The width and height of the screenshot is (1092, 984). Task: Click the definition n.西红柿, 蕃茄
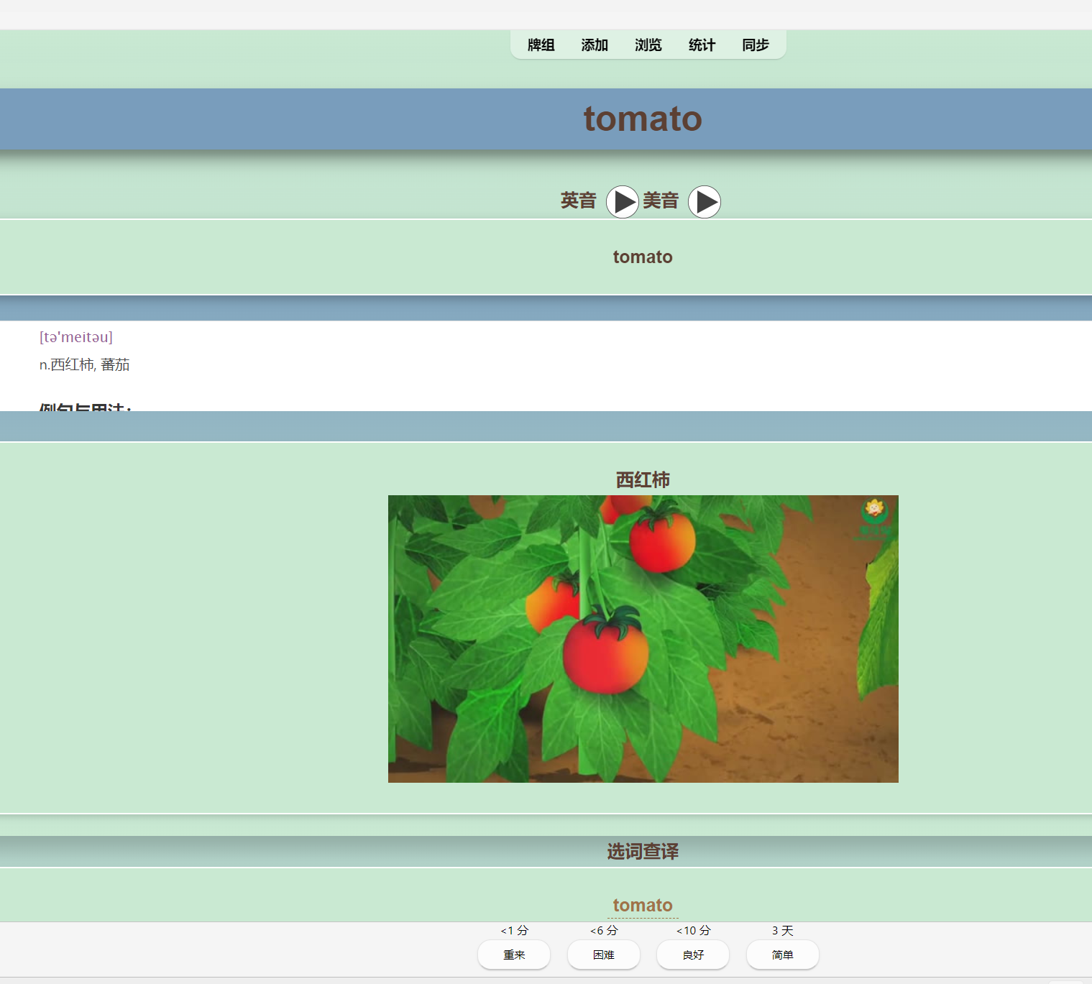[x=85, y=364]
